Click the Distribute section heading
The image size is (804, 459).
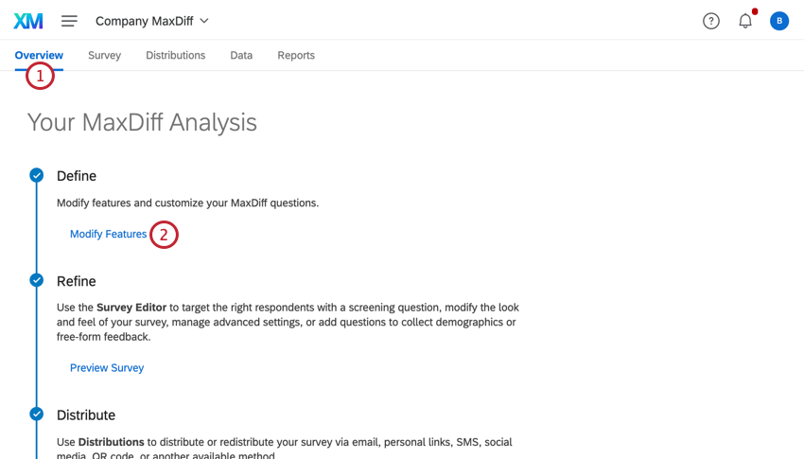click(86, 415)
